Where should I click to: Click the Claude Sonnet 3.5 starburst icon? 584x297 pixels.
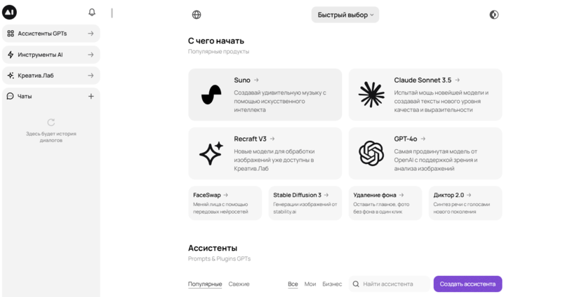click(x=371, y=95)
